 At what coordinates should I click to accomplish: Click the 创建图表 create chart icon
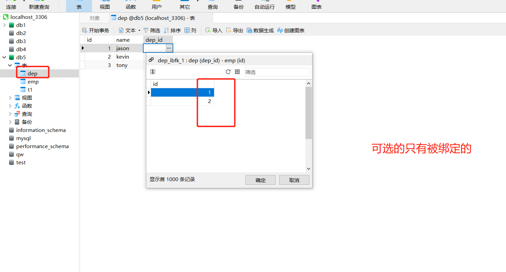click(x=280, y=30)
